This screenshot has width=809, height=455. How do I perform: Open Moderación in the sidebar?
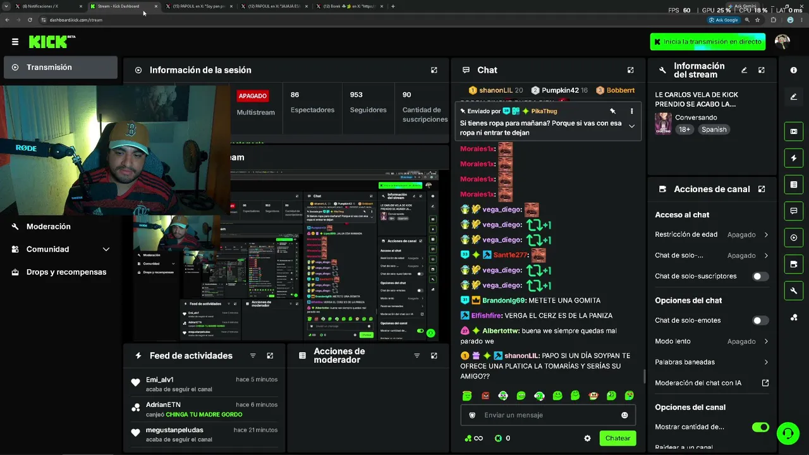tap(60, 226)
